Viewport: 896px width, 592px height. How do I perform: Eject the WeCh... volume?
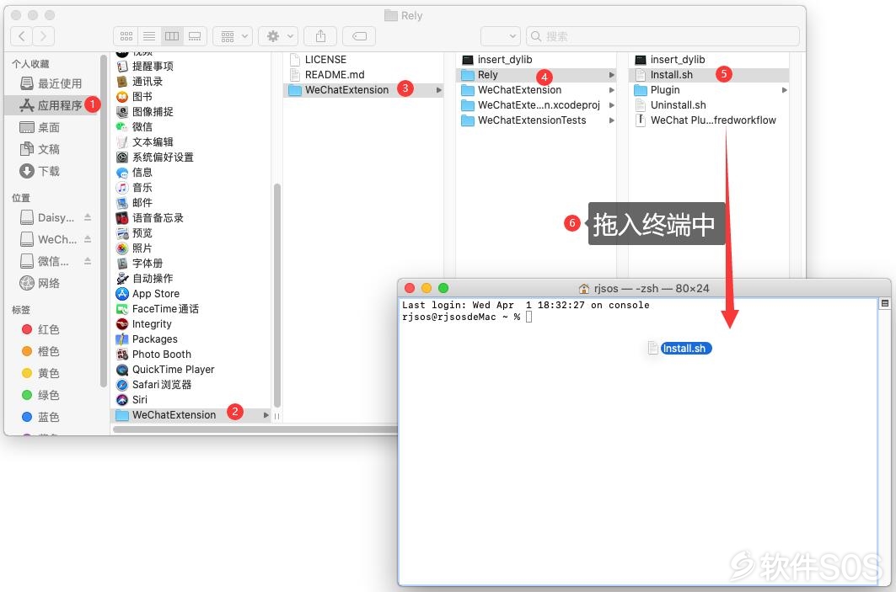88,238
